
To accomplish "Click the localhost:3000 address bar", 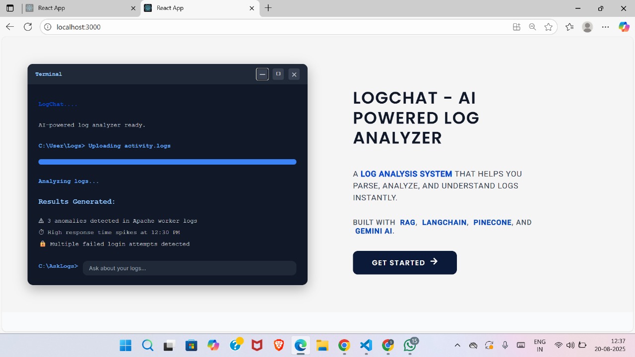I will (278, 27).
